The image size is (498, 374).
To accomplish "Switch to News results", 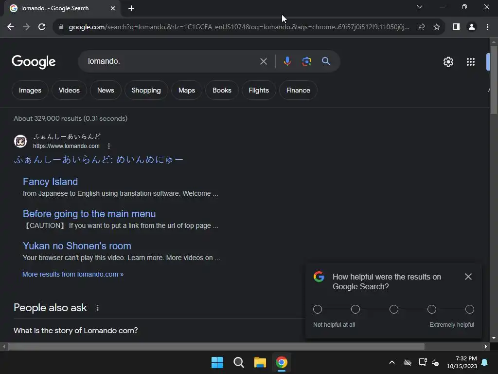I will (x=106, y=90).
